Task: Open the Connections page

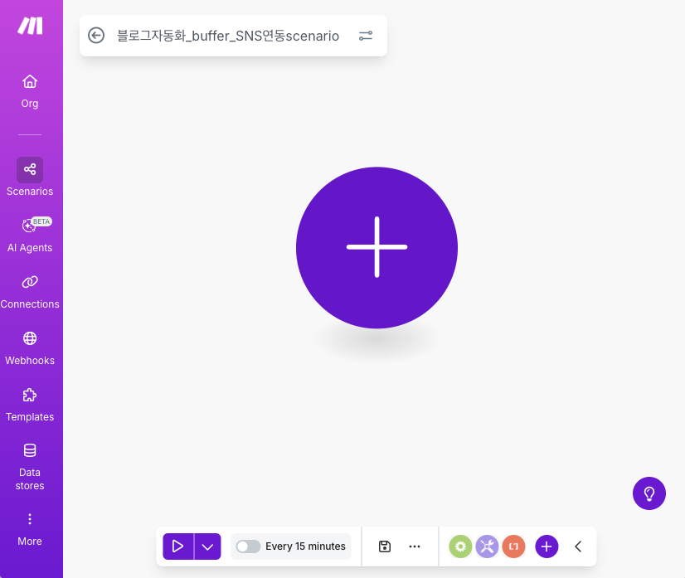Action: pos(30,291)
